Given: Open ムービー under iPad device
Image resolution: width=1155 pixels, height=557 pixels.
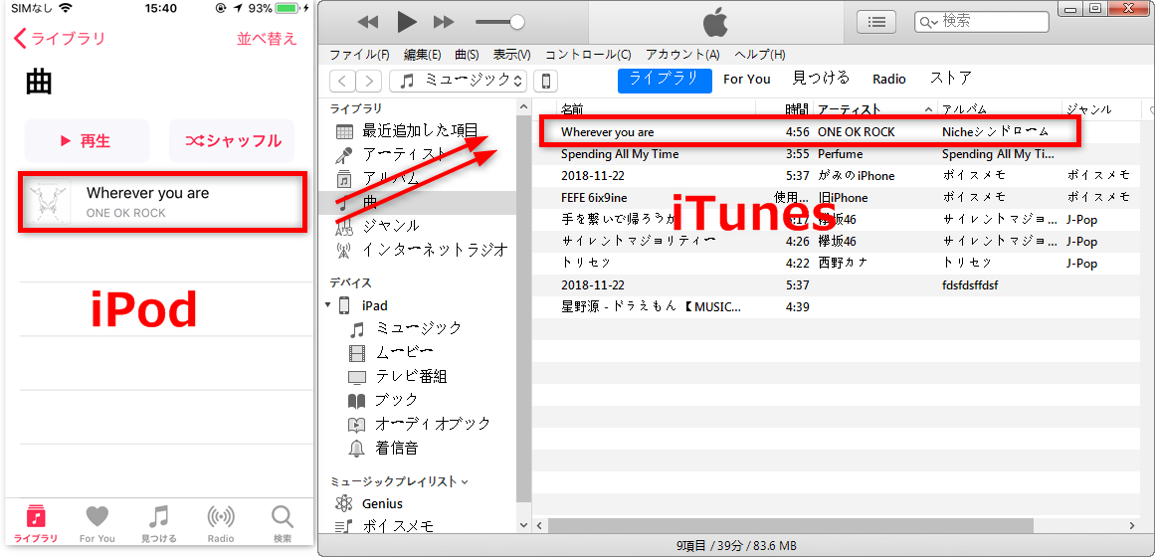Looking at the screenshot, I should point(404,352).
